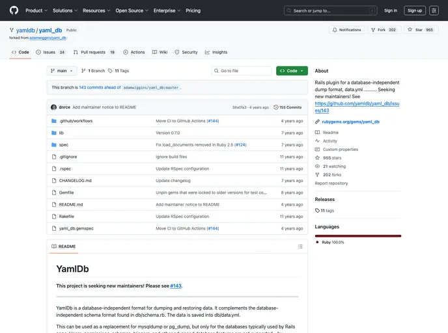View the 11 Tags link
Viewport: 448px width, 333px height.
[x=119, y=71]
